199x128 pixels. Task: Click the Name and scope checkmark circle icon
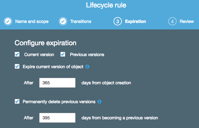(x=8, y=21)
